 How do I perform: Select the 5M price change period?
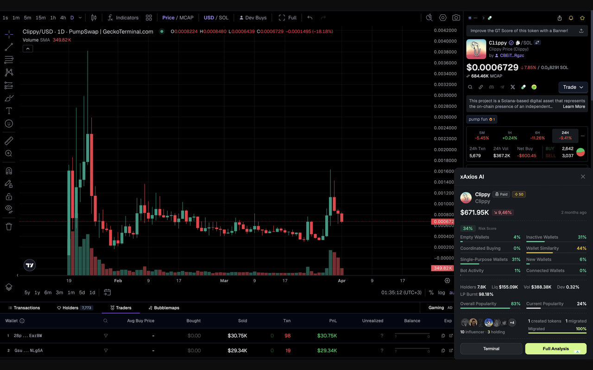click(x=482, y=136)
